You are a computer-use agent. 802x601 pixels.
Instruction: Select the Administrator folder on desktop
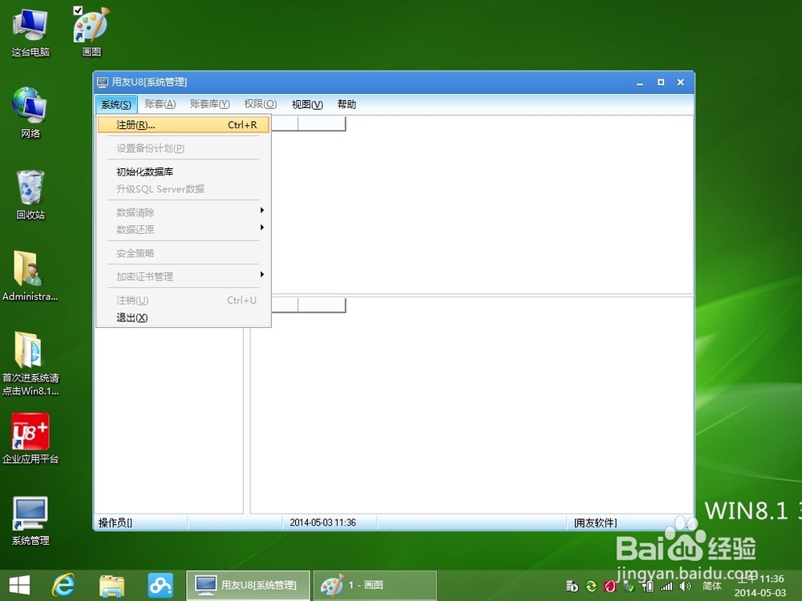(x=30, y=276)
